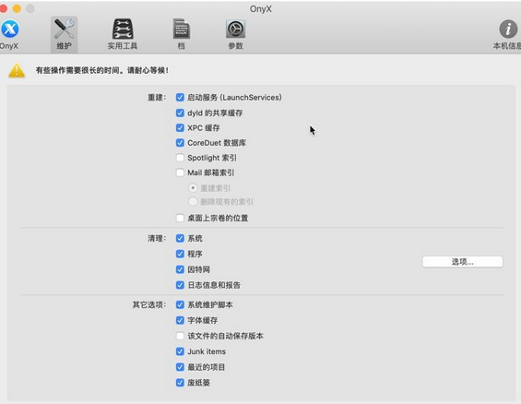Click the yellow warning triangle icon
This screenshot has height=404, width=521.
tap(17, 70)
